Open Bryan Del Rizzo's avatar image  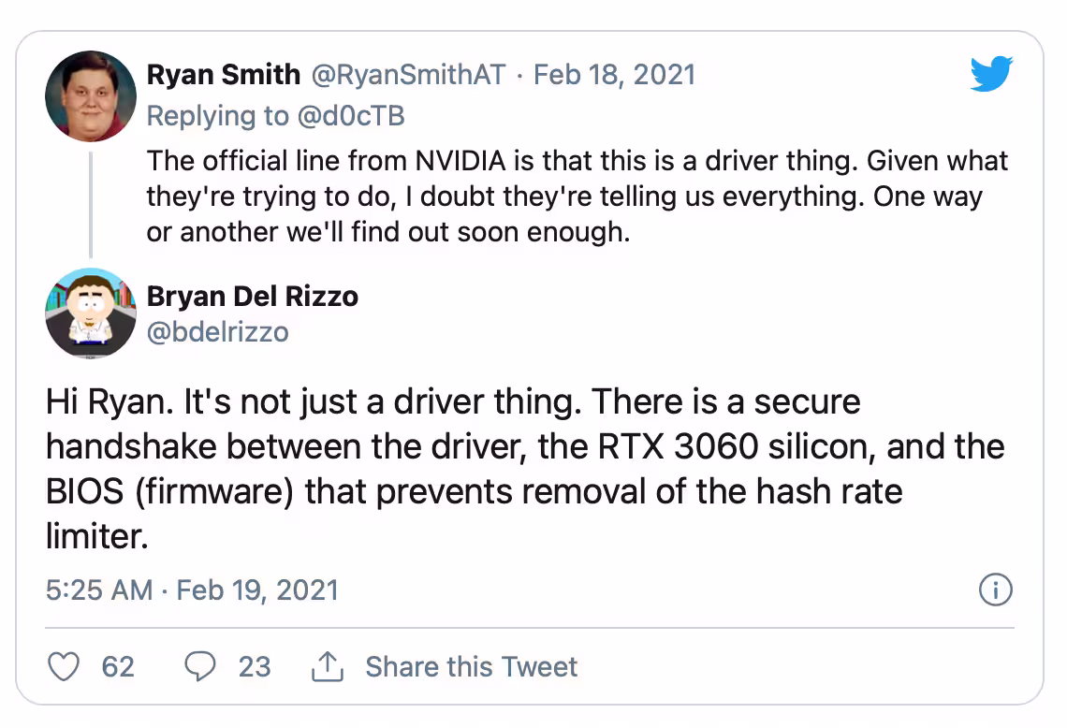91,313
